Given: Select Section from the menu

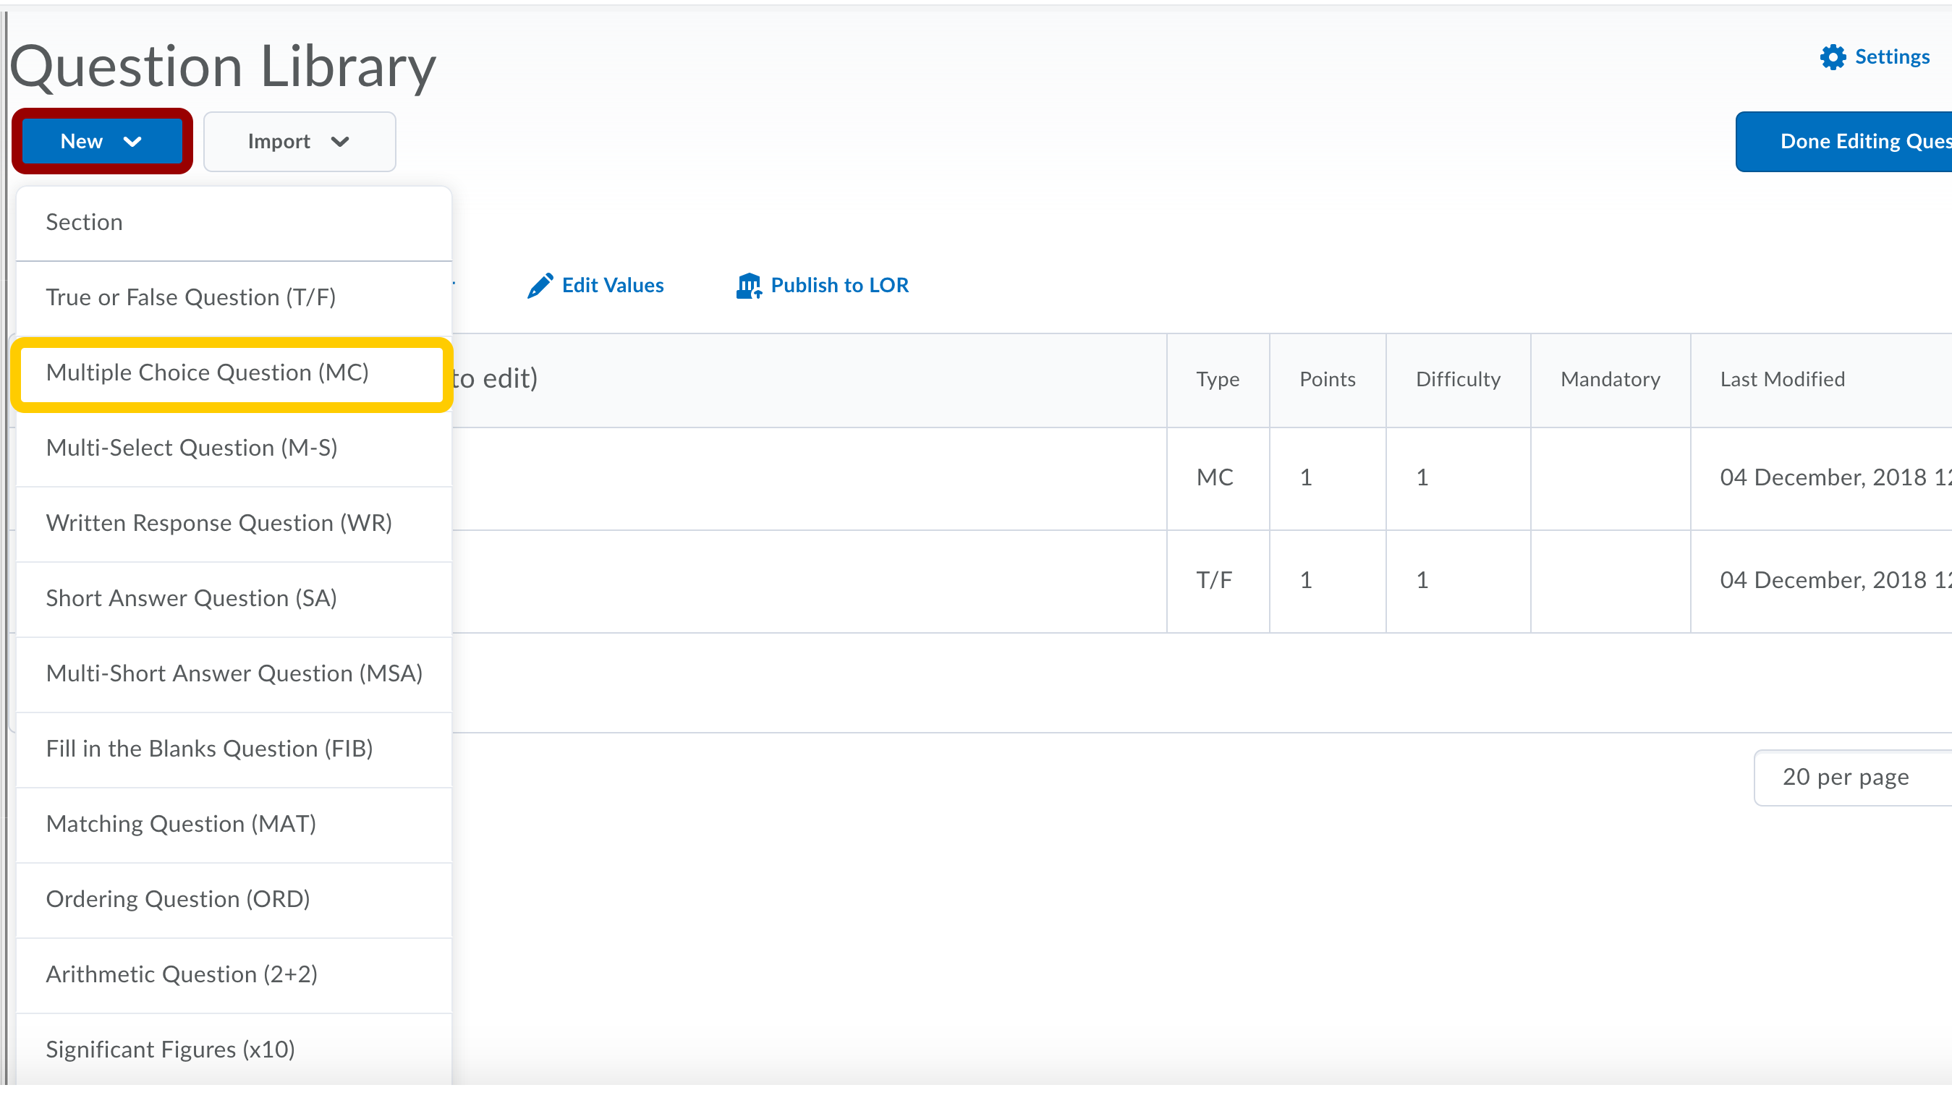Looking at the screenshot, I should [x=83, y=222].
